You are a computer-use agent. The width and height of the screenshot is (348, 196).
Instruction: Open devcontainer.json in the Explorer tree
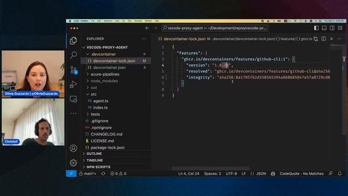109,68
